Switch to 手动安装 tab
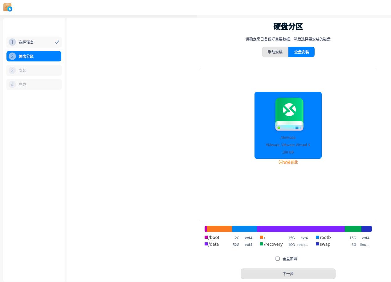Image resolution: width=391 pixels, height=282 pixels. tap(275, 52)
